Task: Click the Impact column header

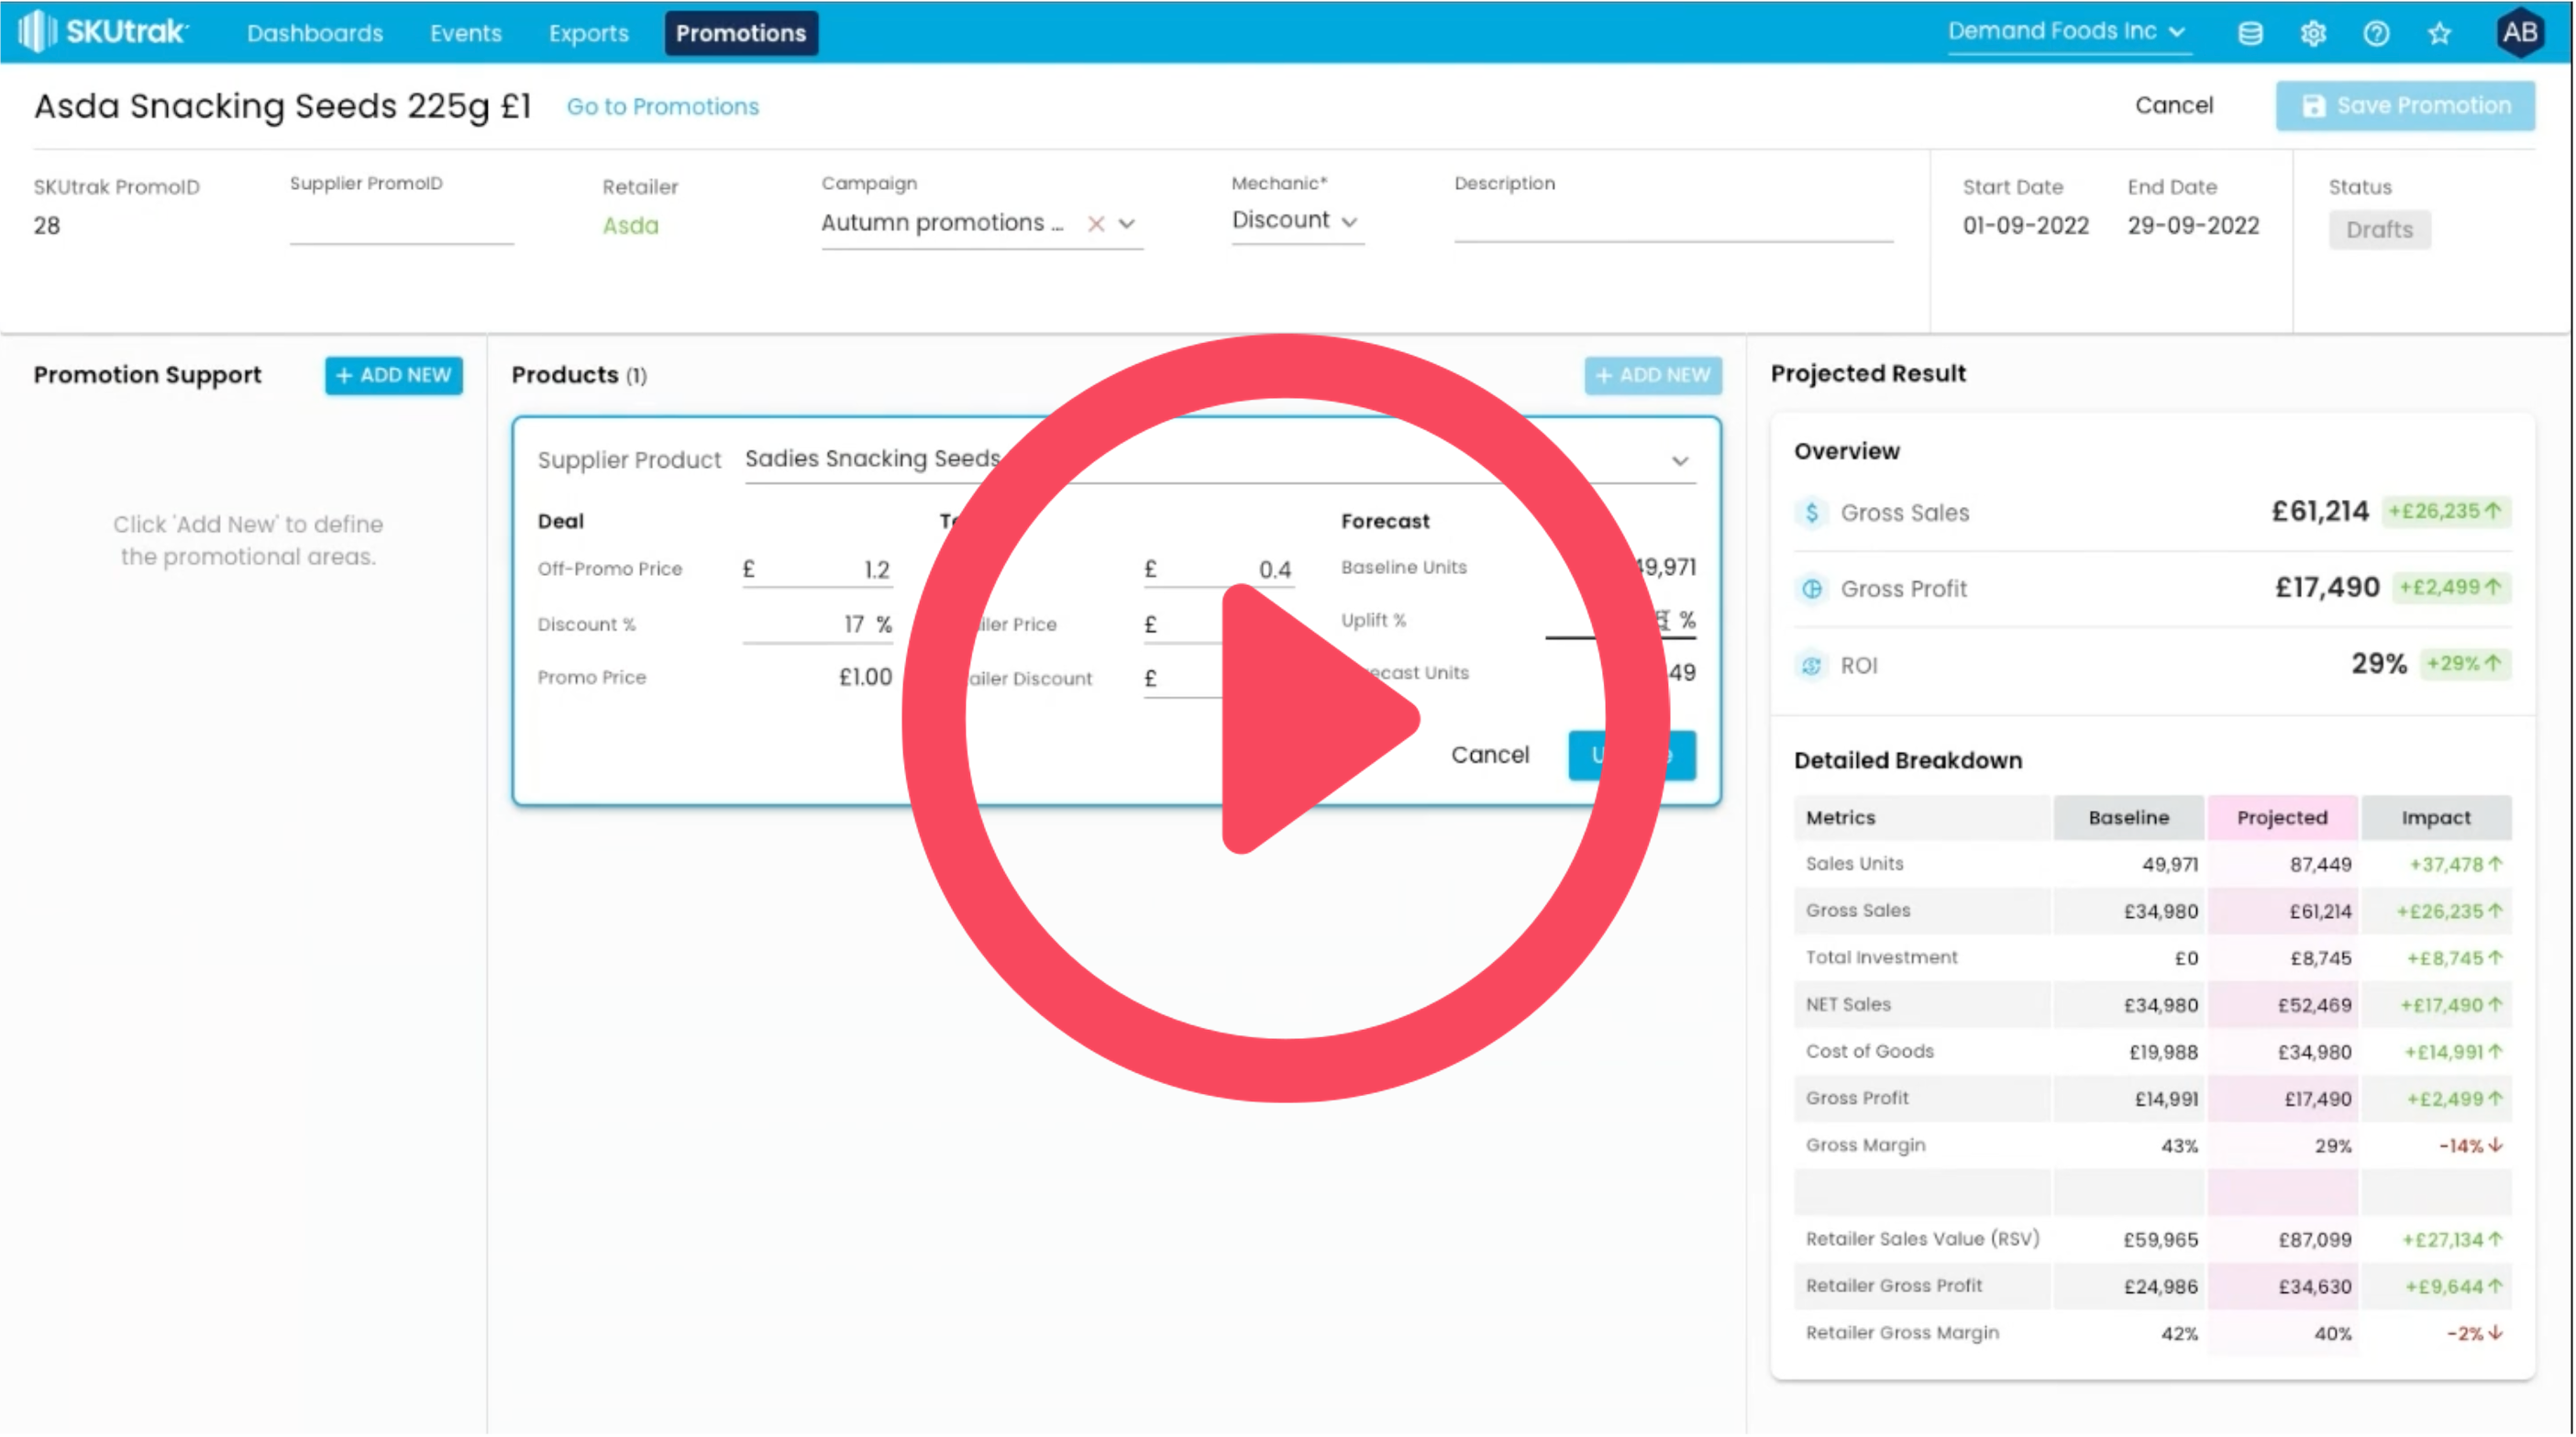Action: point(2436,818)
